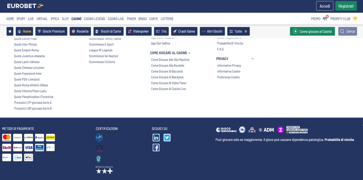Click the Skrill payment icon
This screenshot has width=363, height=180.
coord(6,148)
